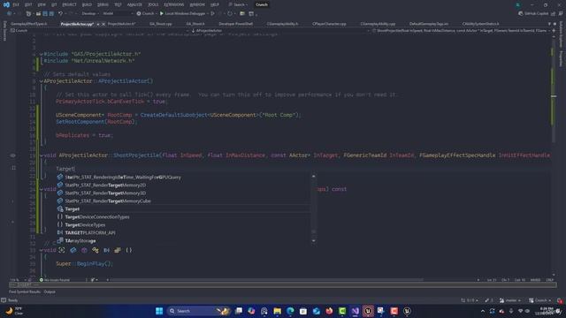566x318 pixels.
Task: Open File Explorer from taskbar
Action: (277, 311)
